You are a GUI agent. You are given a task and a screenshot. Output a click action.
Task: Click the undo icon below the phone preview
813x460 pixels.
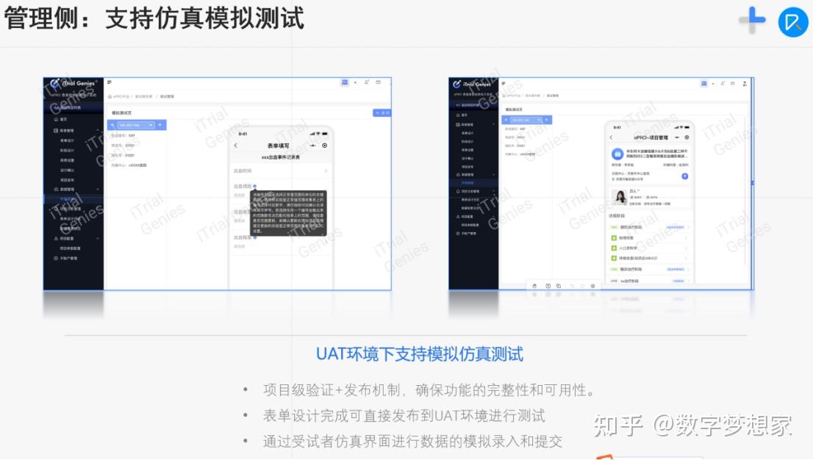[x=572, y=286]
